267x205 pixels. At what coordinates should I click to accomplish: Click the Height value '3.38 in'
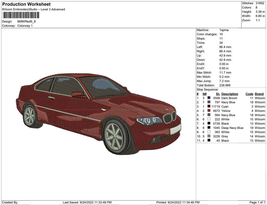tap(260, 12)
